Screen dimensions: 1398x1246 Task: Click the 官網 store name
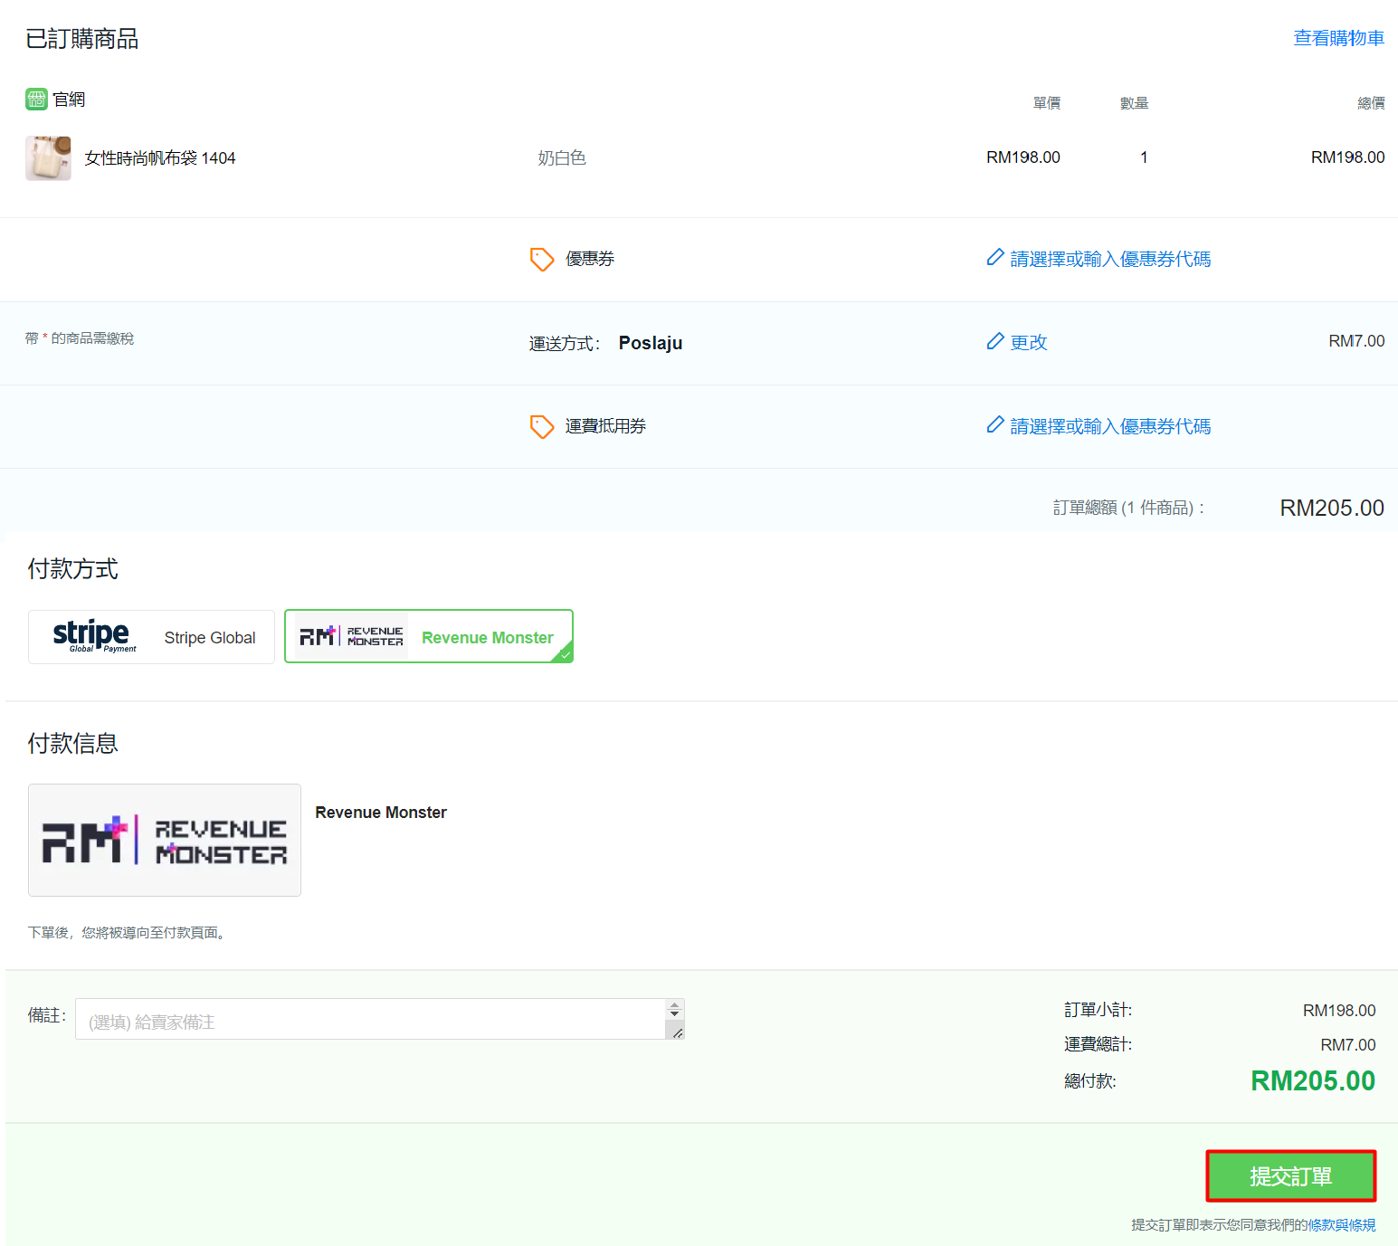(x=69, y=100)
